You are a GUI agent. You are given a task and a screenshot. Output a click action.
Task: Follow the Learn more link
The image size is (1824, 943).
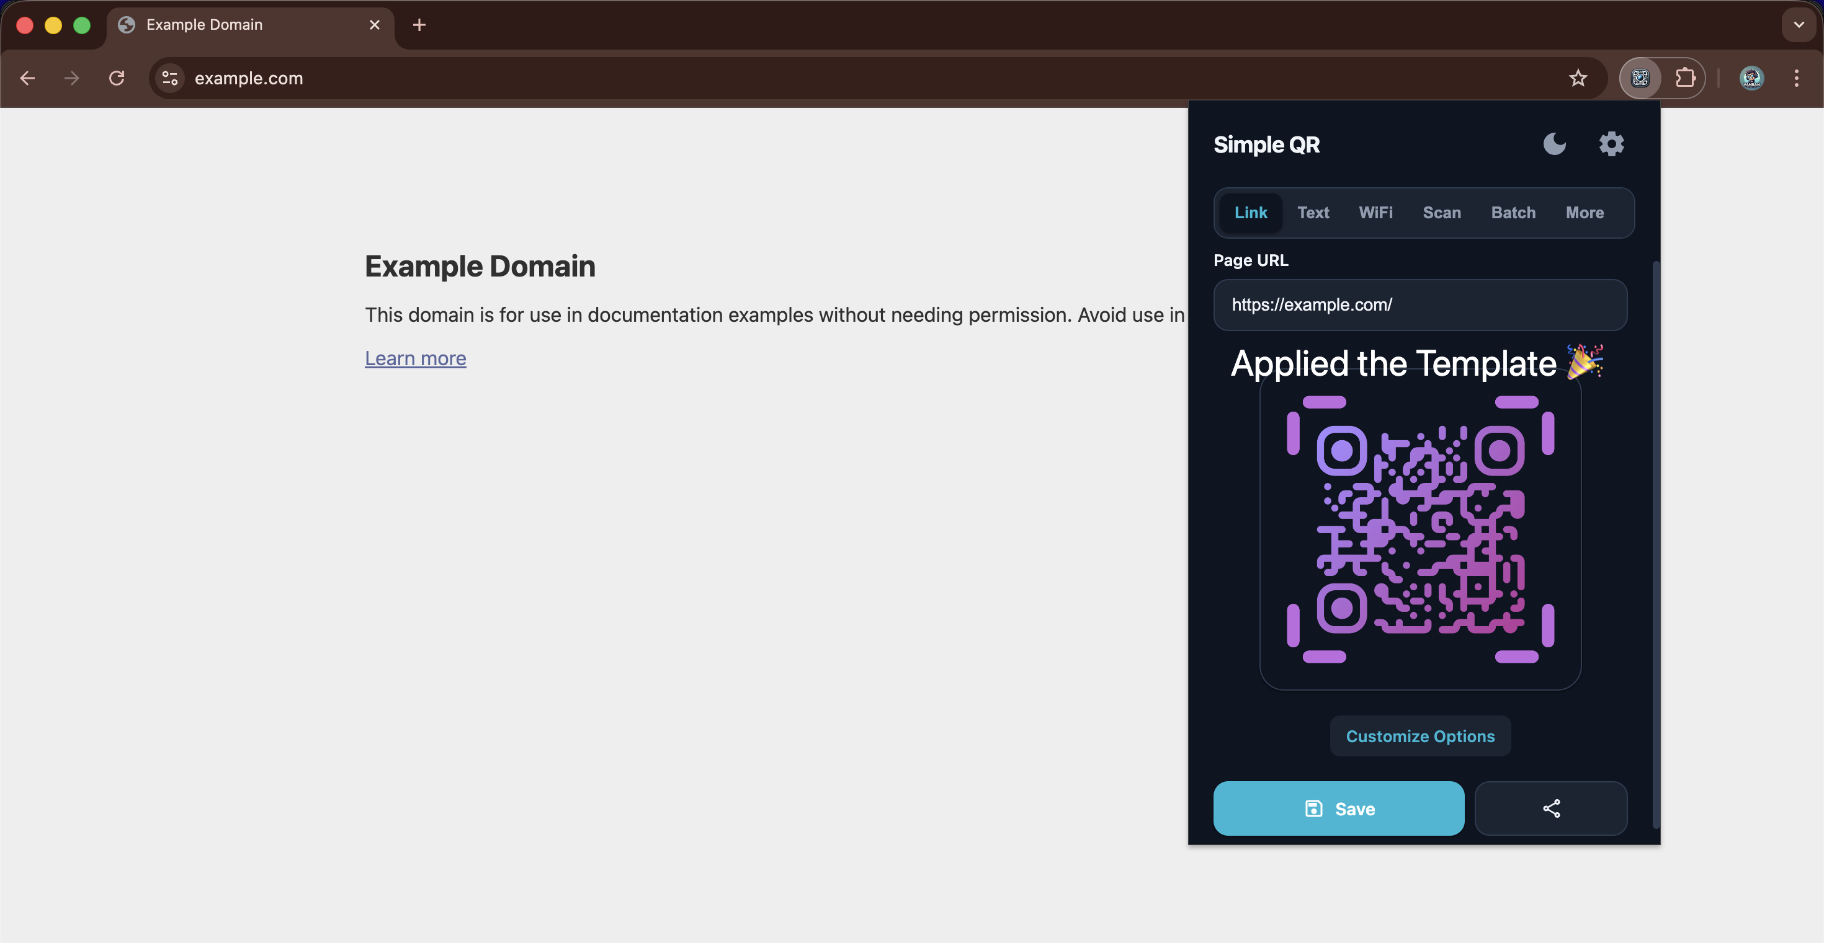[415, 358]
